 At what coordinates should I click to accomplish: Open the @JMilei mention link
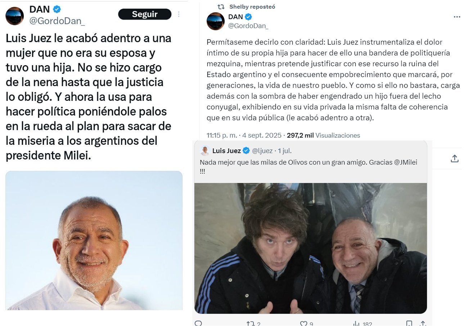406,162
